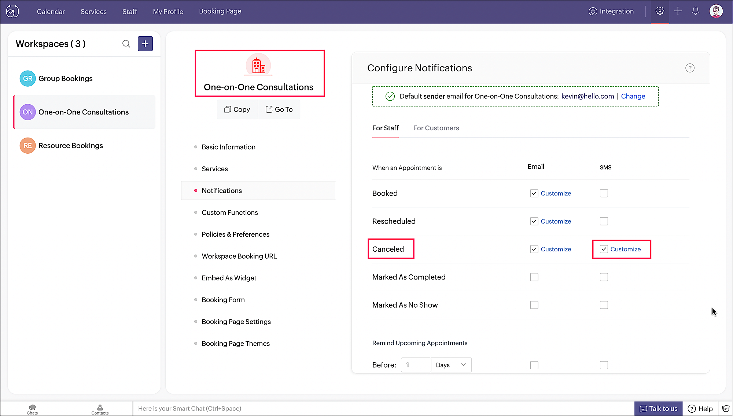The image size is (733, 416).
Task: Open Booking Page in top navigation
Action: (220, 11)
